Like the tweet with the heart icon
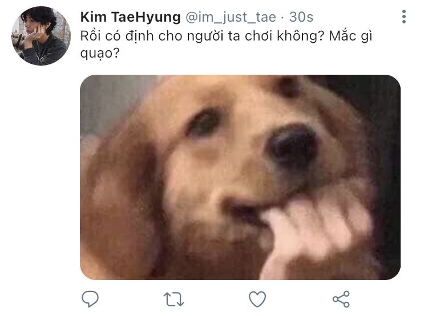The height and width of the screenshot is (316, 428). 257,299
